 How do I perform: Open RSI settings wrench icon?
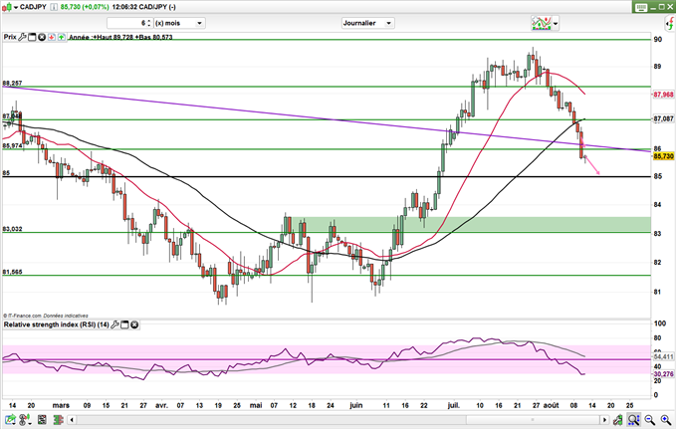click(x=114, y=324)
